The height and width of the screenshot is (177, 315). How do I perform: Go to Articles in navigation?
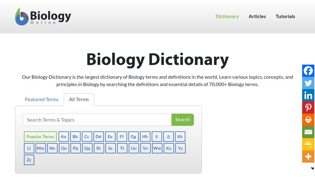coord(257,16)
